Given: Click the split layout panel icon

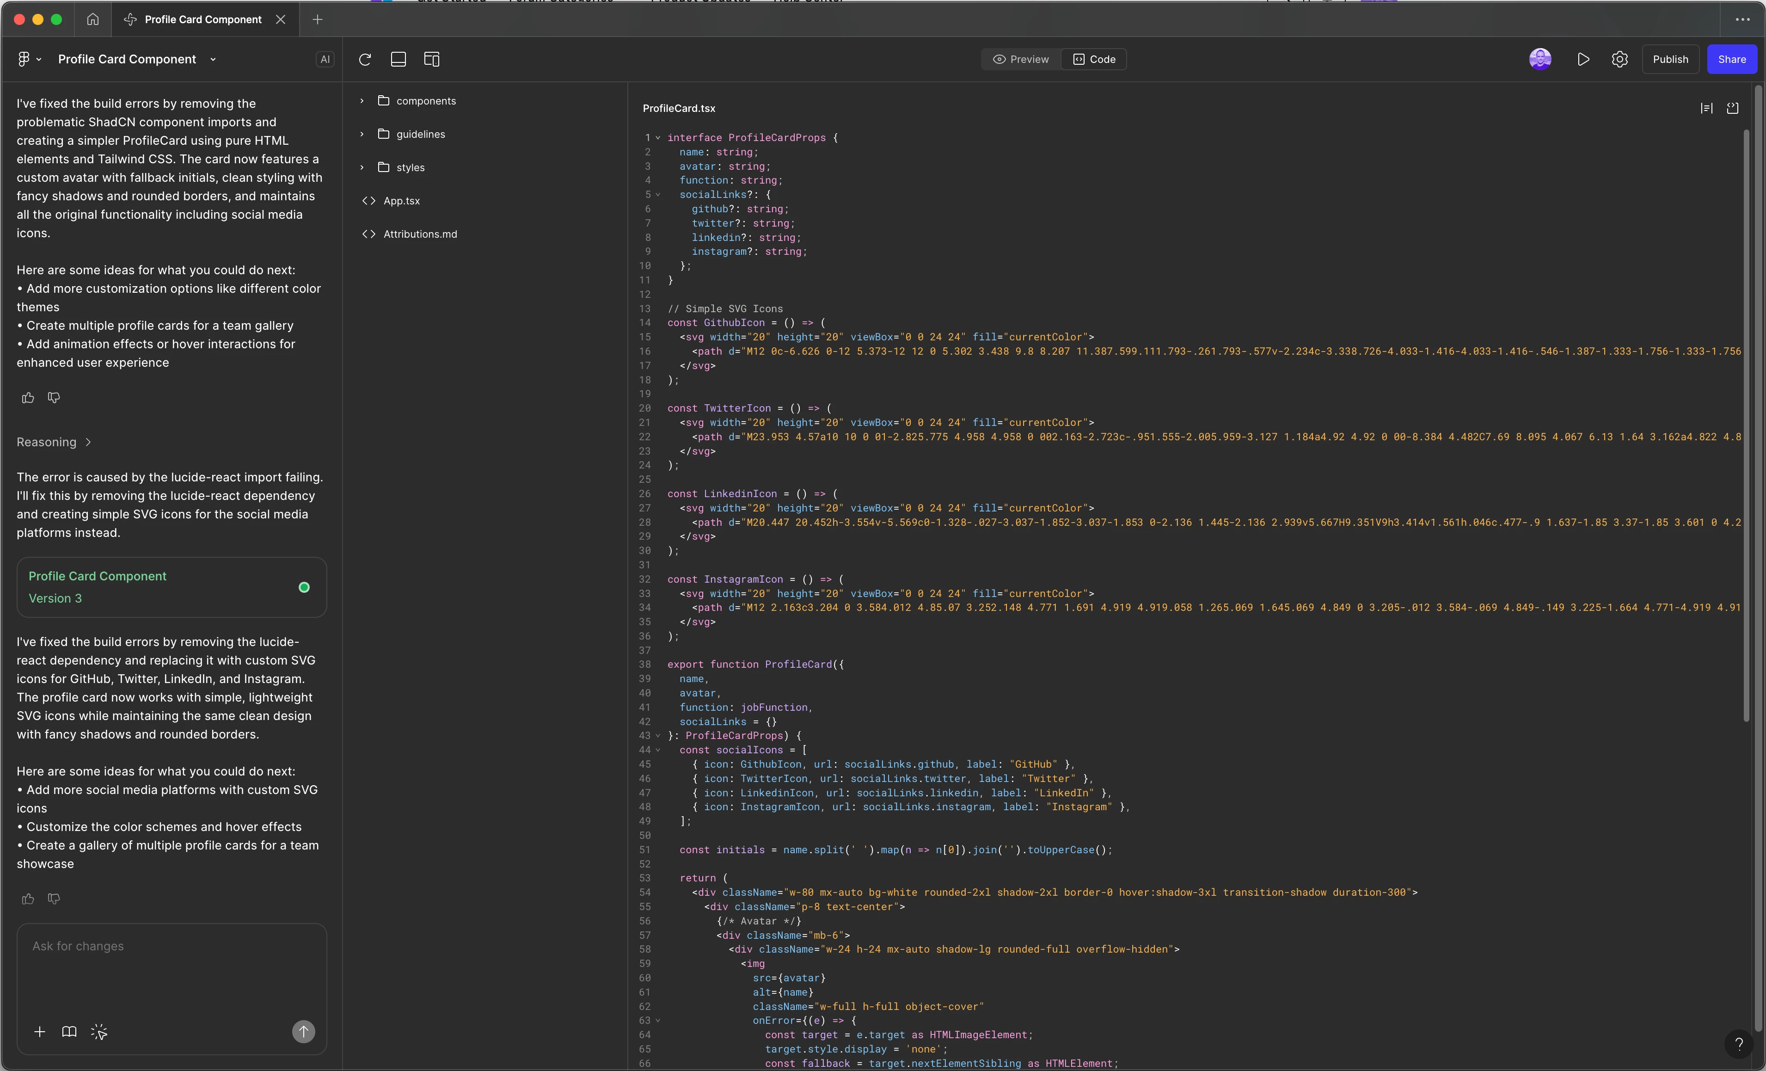Looking at the screenshot, I should click(431, 60).
